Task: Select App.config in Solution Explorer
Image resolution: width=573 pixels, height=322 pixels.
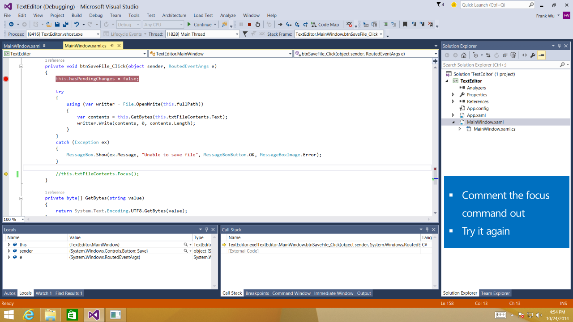Action: [478, 108]
